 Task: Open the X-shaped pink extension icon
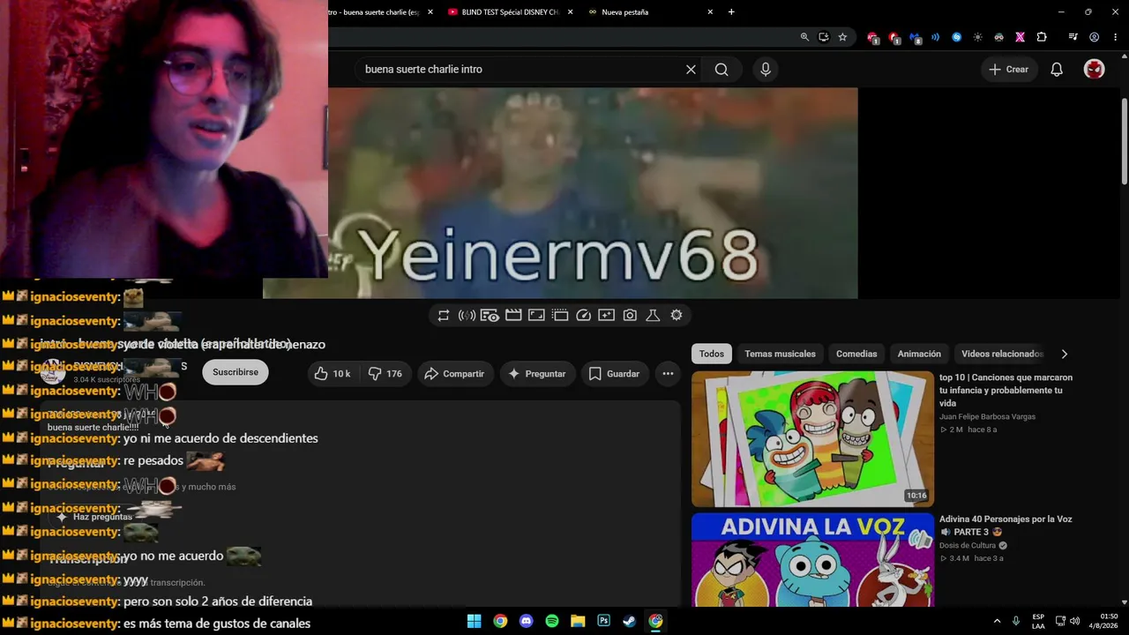pyautogui.click(x=1020, y=37)
